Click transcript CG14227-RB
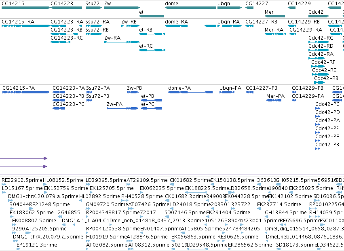This screenshot has width=344, height=251. coord(249,26)
